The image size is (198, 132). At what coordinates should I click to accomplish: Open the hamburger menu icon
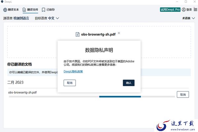tap(195, 10)
